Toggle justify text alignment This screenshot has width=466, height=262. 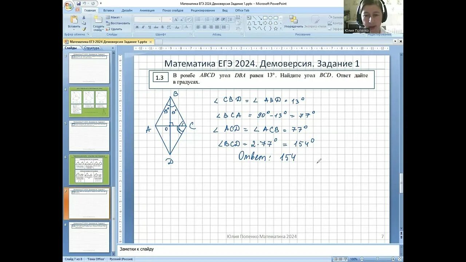pyautogui.click(x=217, y=27)
